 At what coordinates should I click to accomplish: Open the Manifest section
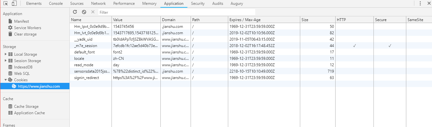pos(22,21)
